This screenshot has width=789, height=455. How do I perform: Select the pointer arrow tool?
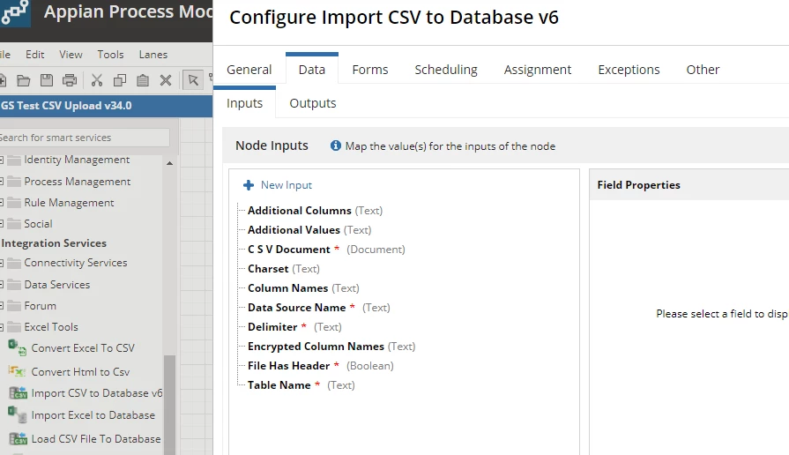[x=193, y=80]
